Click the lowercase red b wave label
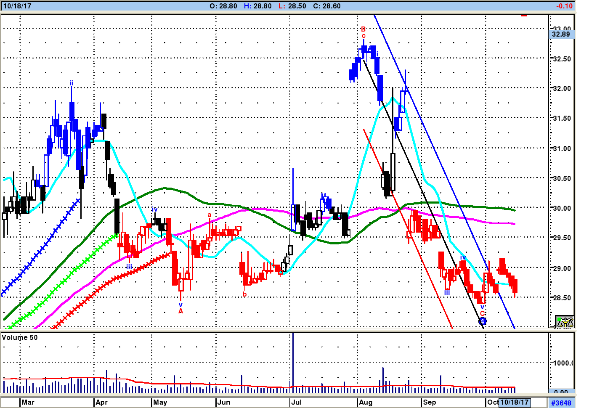589x408 pixels. (244, 294)
